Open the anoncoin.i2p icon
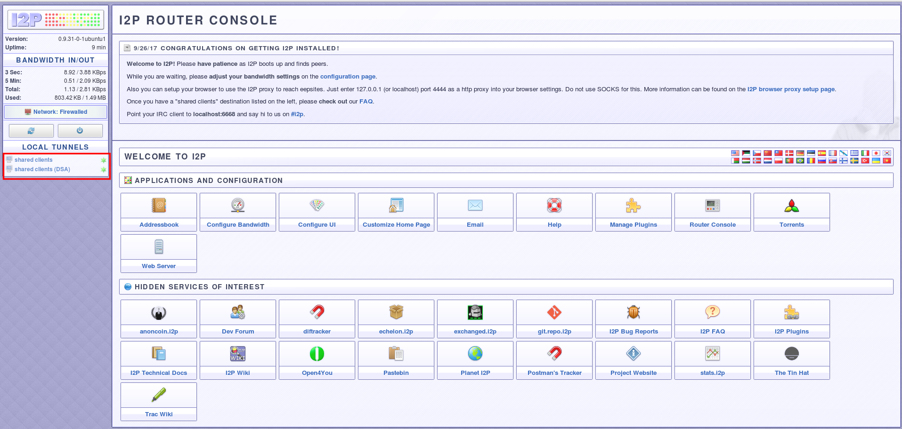The height and width of the screenshot is (429, 902). point(159,312)
